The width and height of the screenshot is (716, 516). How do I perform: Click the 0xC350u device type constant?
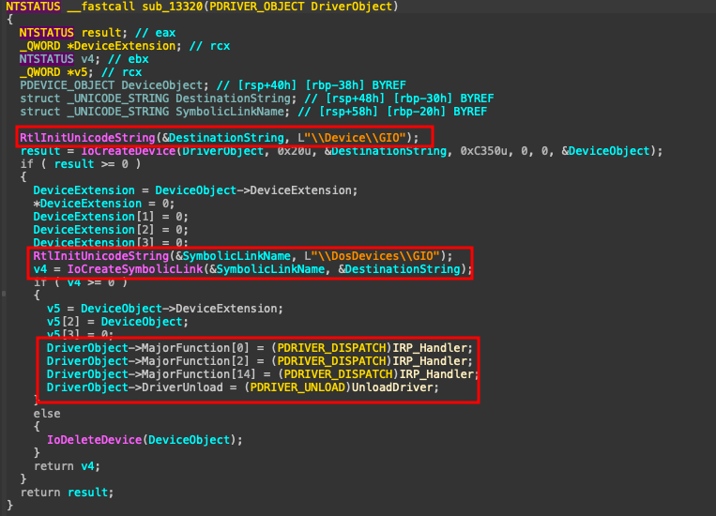coord(485,151)
